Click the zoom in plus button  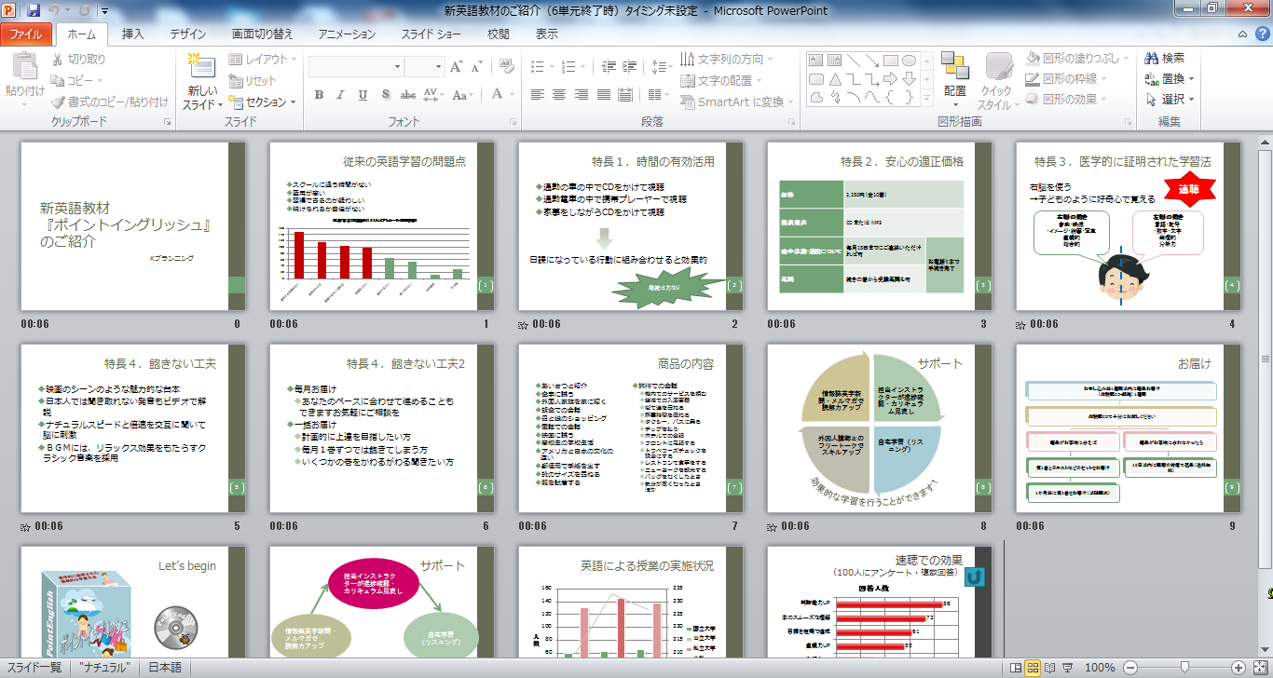point(1239,668)
